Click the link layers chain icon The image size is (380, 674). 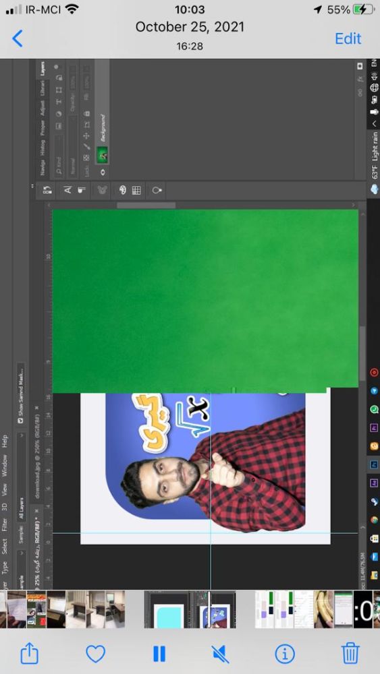(360, 92)
